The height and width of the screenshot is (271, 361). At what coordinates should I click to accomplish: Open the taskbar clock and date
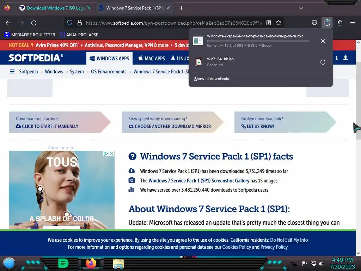coord(342,263)
